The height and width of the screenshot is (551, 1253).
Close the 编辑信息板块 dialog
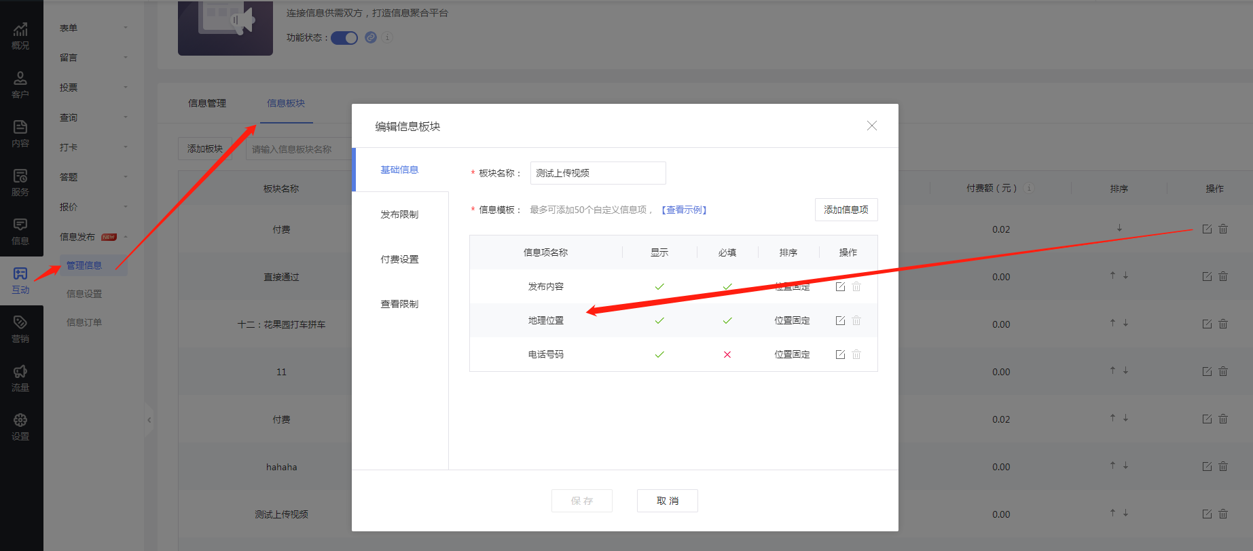click(x=872, y=126)
